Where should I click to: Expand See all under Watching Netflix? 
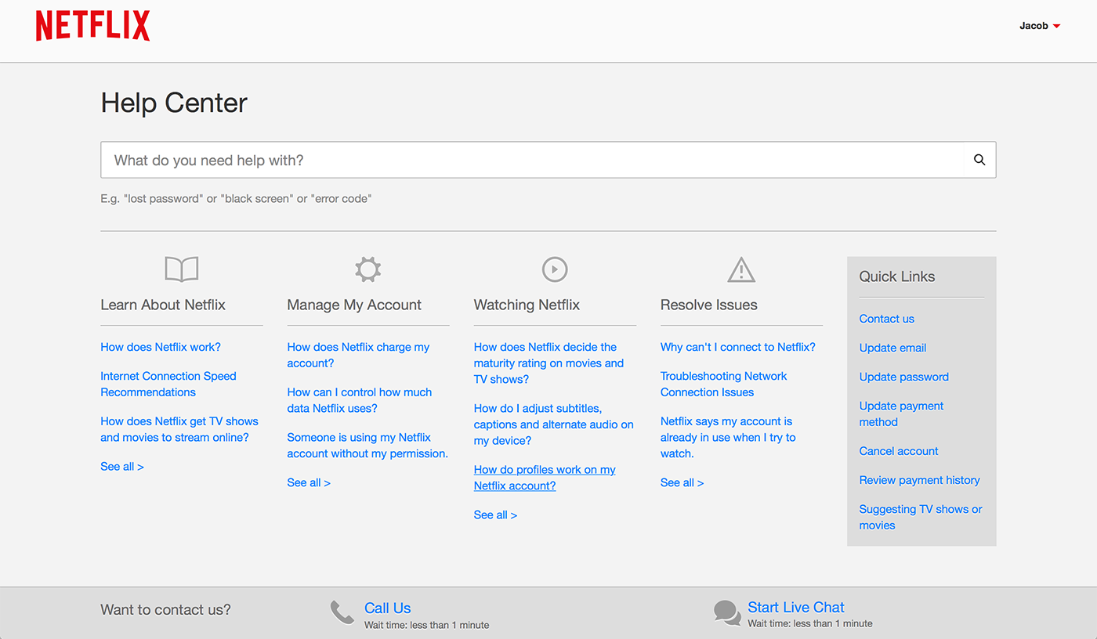[x=494, y=515]
